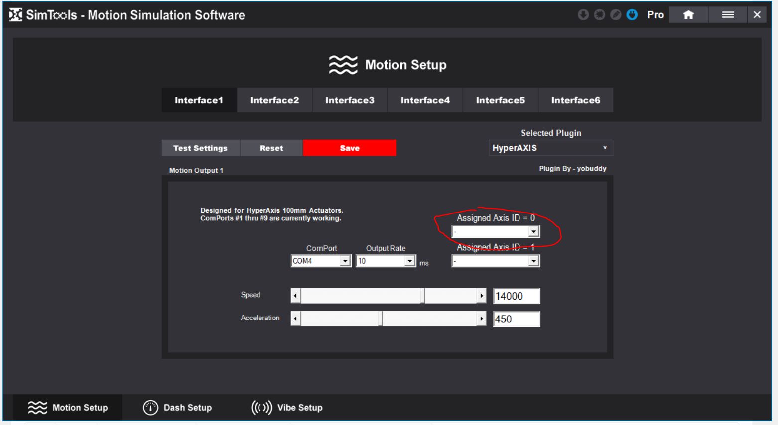Viewport: 778px width, 425px height.
Task: Decrease Speed with the slider's left arrow
Action: (x=295, y=296)
